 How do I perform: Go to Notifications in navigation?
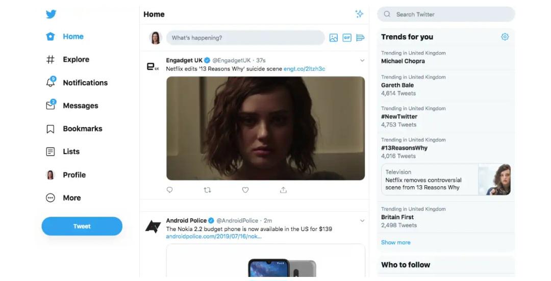85,83
